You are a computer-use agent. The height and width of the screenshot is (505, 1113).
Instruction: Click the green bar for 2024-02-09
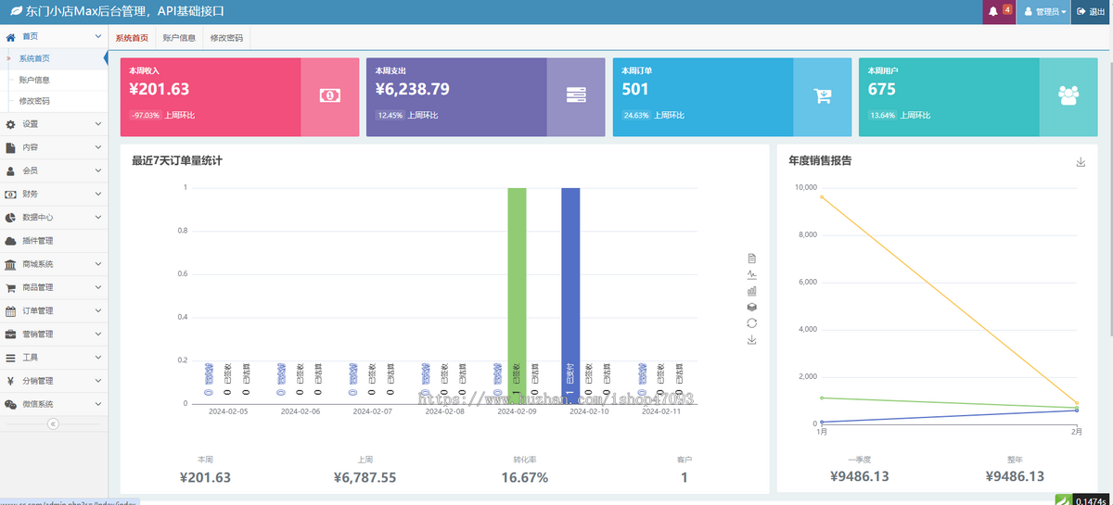pyautogui.click(x=517, y=278)
